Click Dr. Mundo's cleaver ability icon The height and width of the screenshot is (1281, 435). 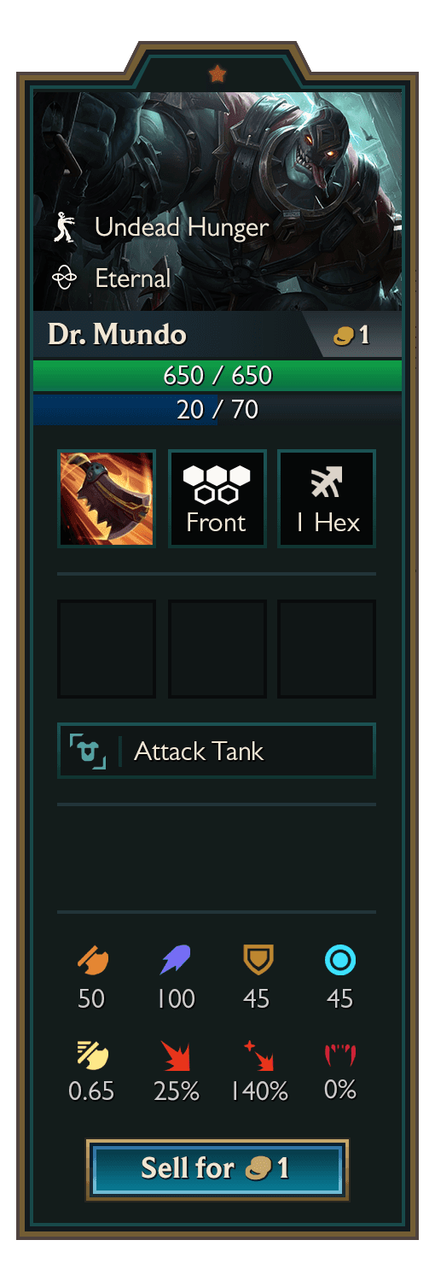point(107,499)
